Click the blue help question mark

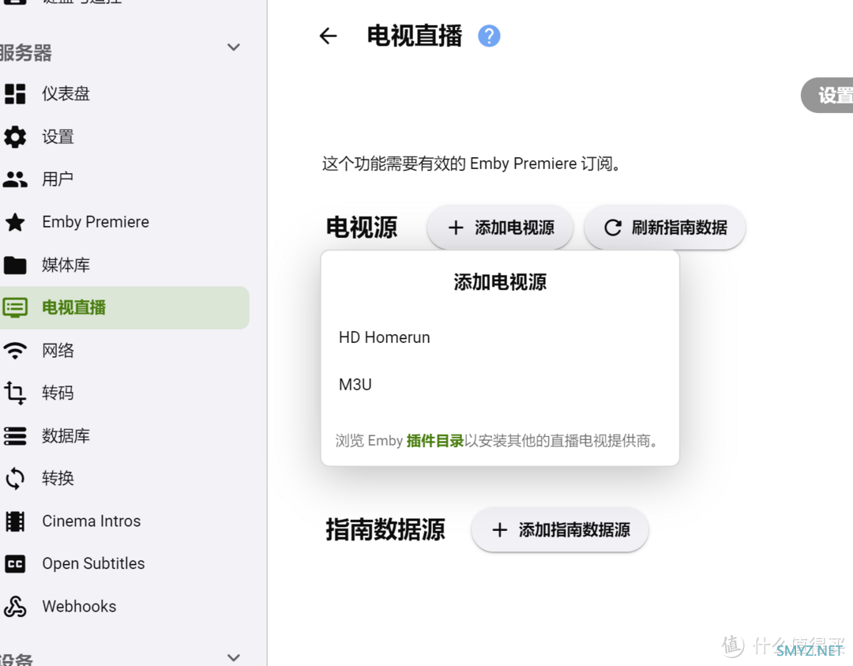tap(489, 36)
